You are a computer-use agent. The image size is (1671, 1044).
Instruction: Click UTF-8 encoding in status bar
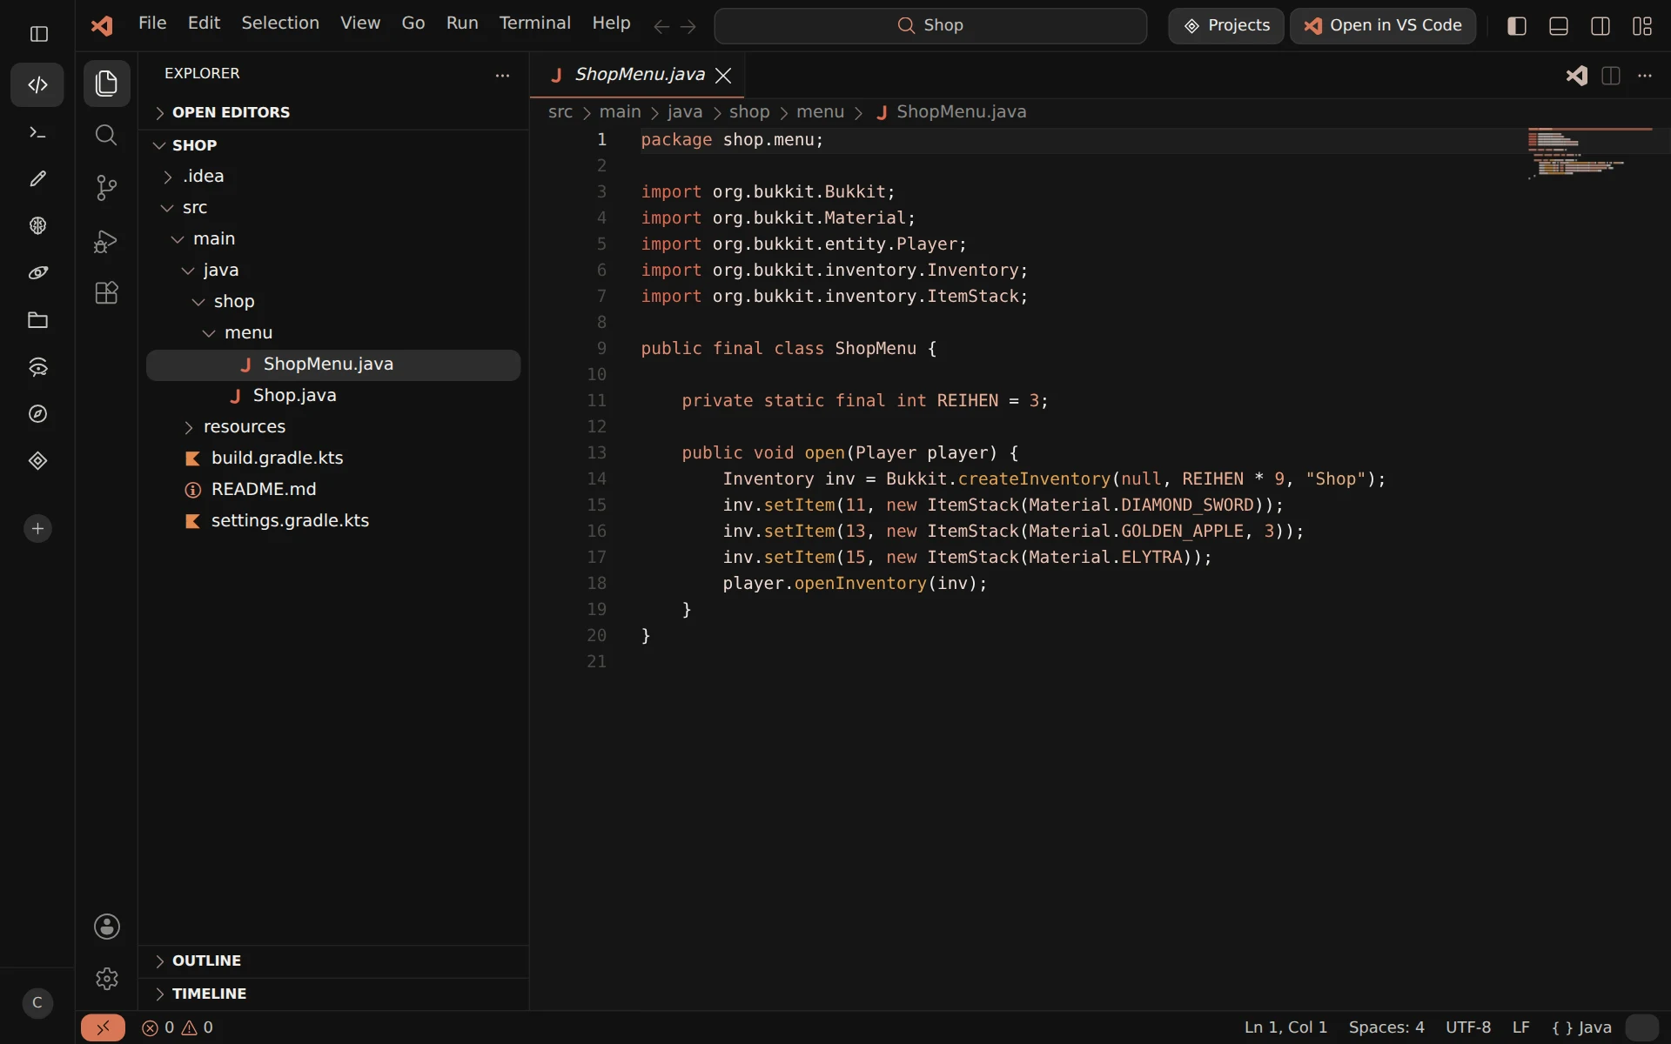tap(1467, 1027)
